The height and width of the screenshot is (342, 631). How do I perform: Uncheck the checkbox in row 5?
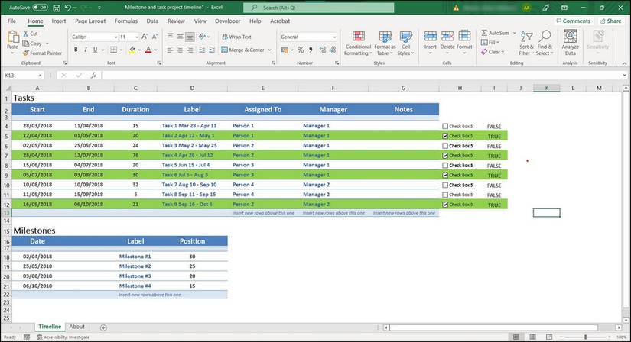445,136
